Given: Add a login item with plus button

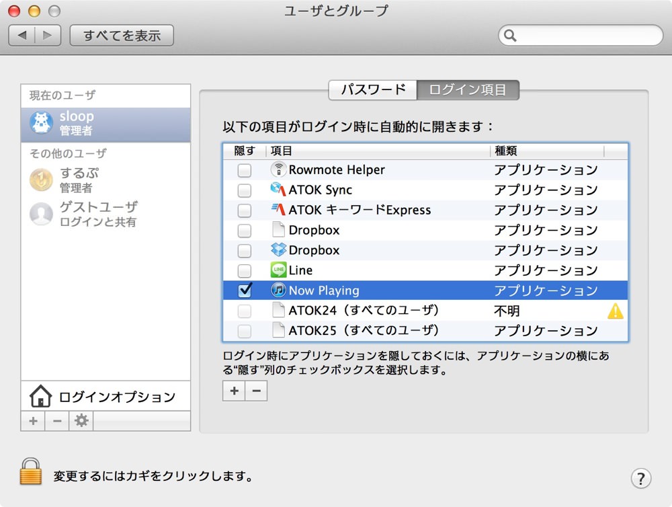Looking at the screenshot, I should click(x=234, y=391).
